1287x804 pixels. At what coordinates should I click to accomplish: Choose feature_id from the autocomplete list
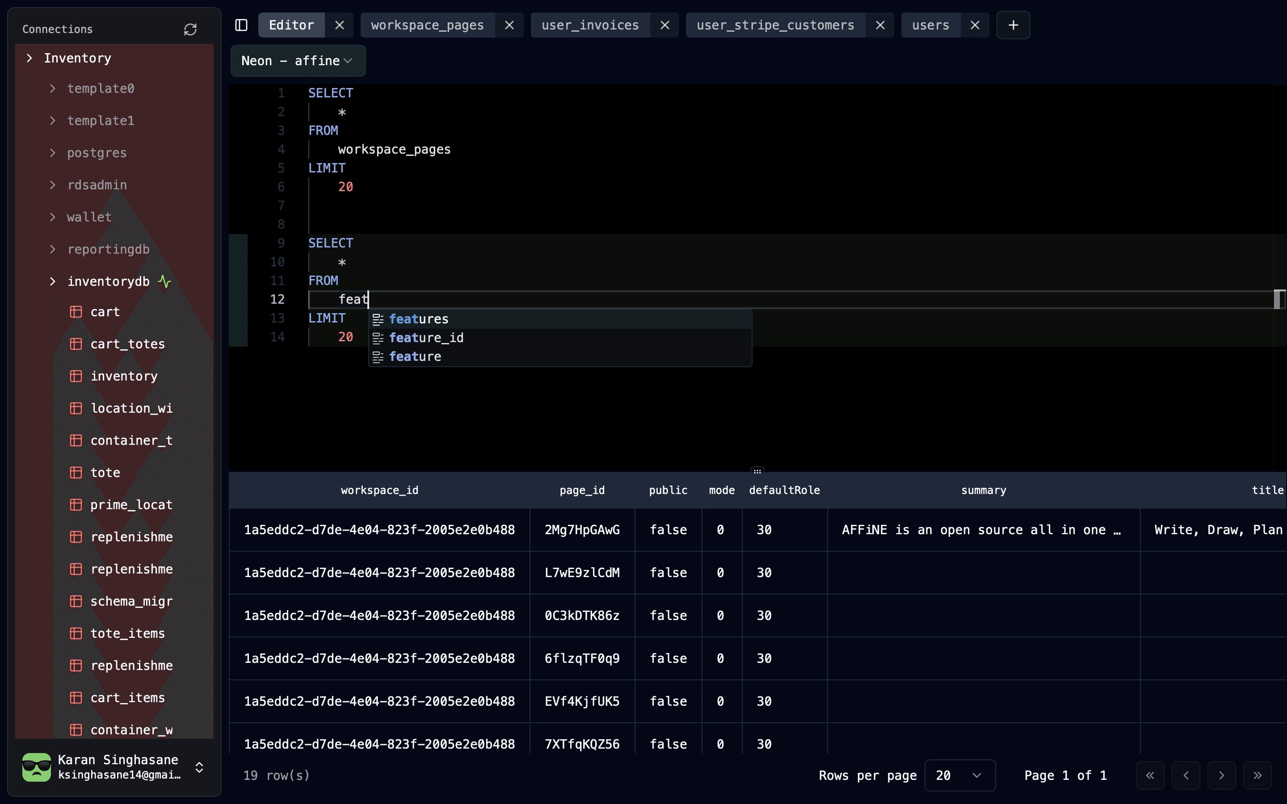426,338
